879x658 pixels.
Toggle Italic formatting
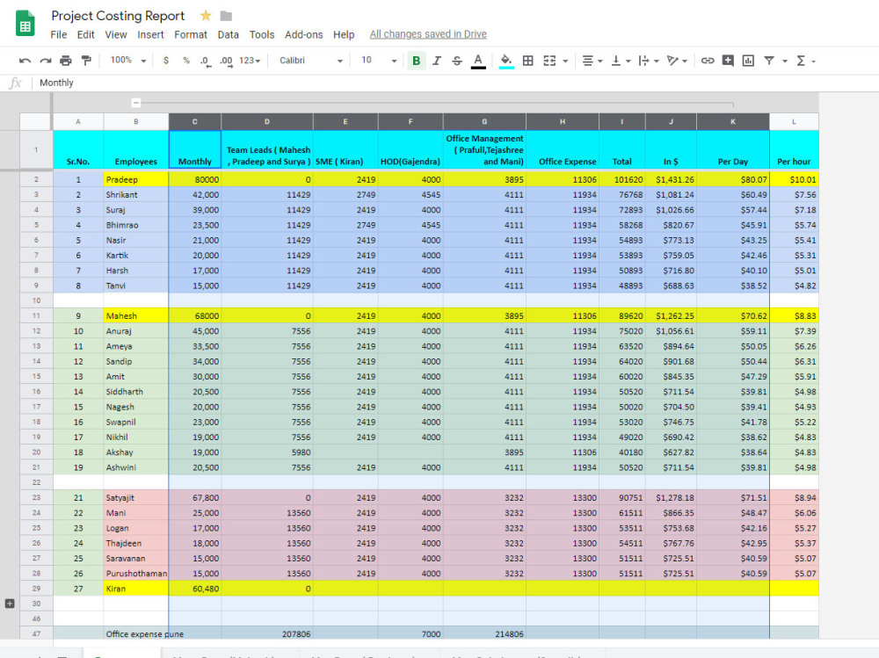click(x=437, y=61)
